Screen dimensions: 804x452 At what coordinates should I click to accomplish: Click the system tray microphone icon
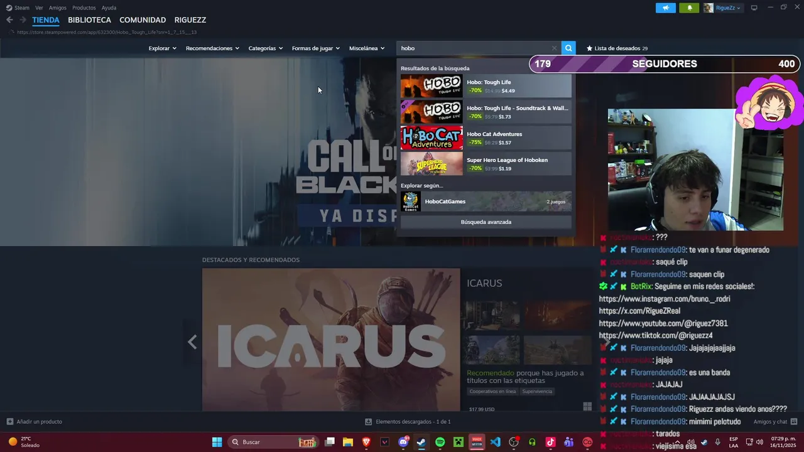(717, 442)
